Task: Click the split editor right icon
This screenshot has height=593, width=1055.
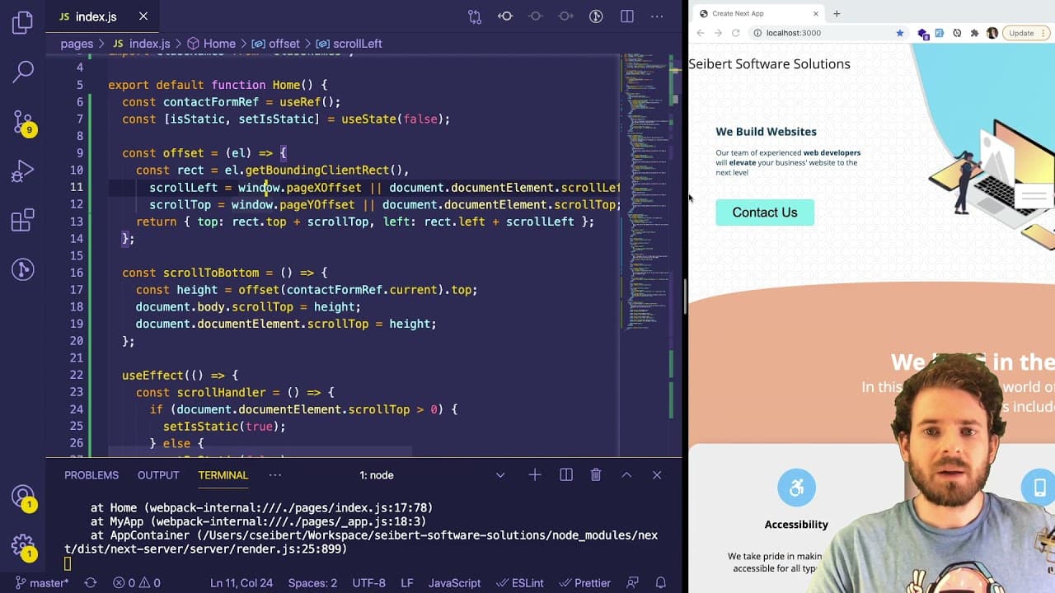Action: coord(627,16)
